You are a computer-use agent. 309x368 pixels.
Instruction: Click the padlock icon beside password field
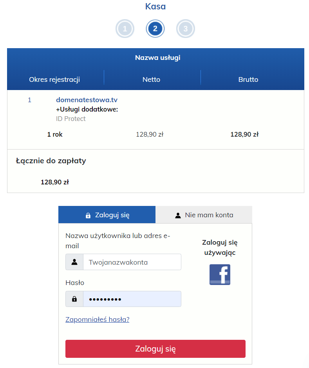click(x=74, y=299)
